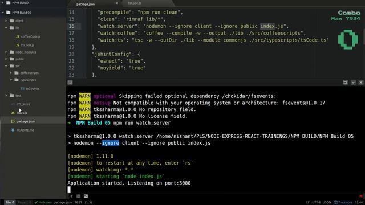The image size is (365, 205).
Task: Hide the terminal panel with down arrow
Action: tap(353, 83)
